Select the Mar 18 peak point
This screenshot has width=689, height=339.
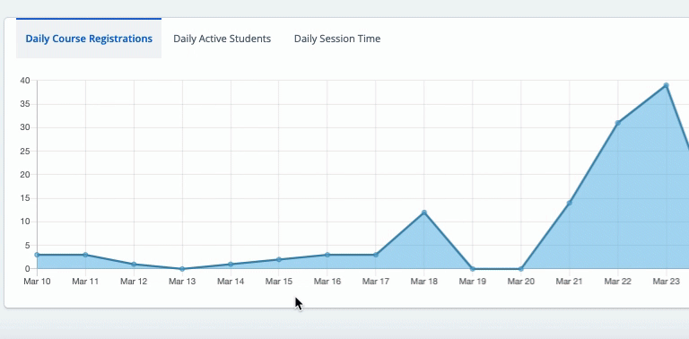pyautogui.click(x=424, y=213)
